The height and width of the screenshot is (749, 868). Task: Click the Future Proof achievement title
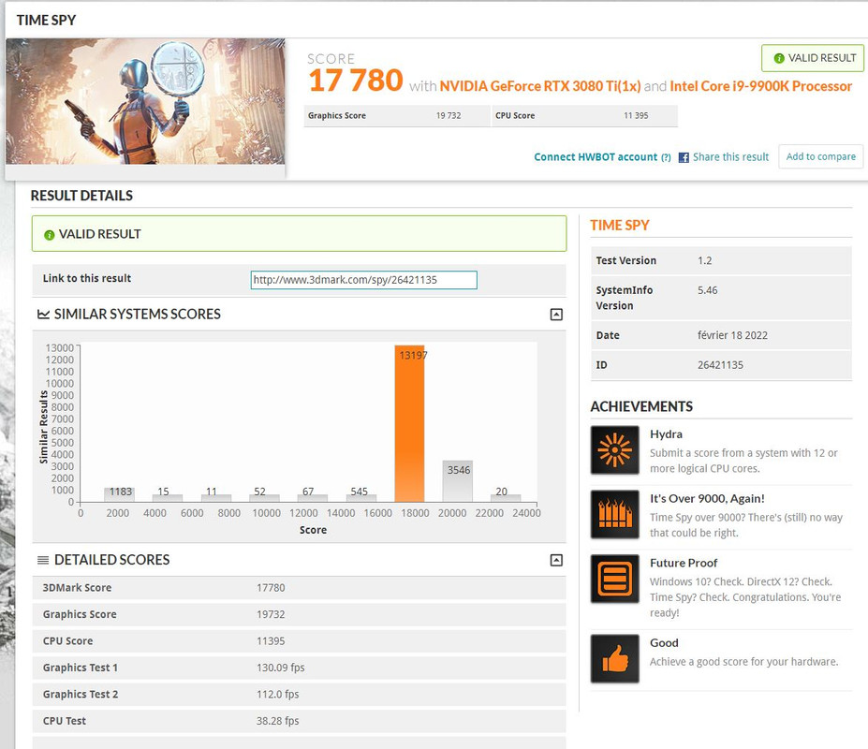pyautogui.click(x=684, y=563)
